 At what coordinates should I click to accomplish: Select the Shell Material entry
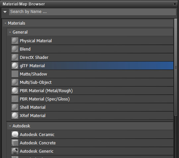92,107
